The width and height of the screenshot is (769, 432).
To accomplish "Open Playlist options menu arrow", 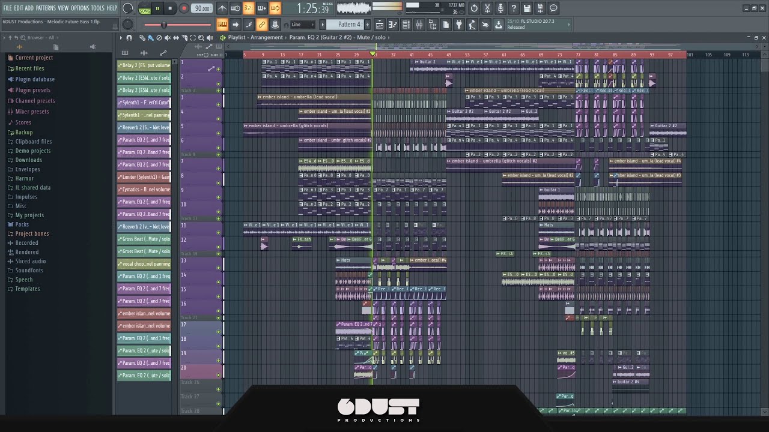I will (121, 37).
